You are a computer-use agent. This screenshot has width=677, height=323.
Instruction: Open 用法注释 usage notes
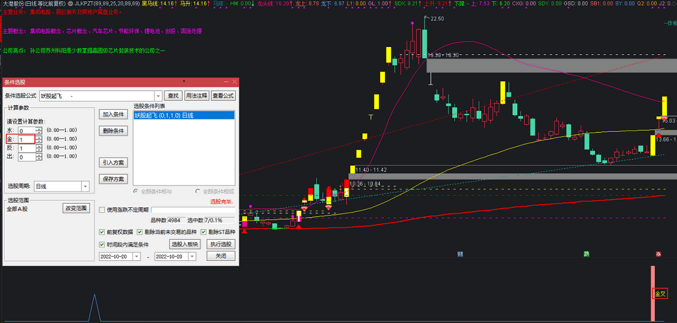pos(196,96)
